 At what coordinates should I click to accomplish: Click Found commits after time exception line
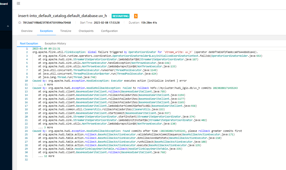pos(137,131)
